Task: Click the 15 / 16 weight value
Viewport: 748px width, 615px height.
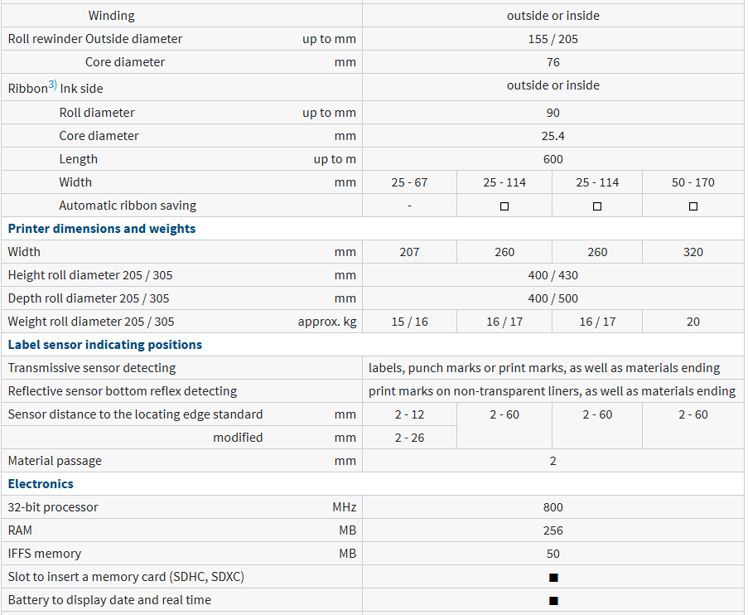Action: [409, 322]
